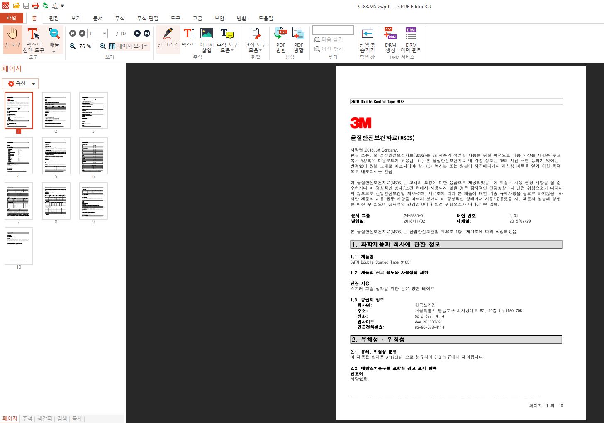Switch to the Pages (페이지) bottom tab
Viewport: 604px width, 423px height.
click(x=10, y=418)
